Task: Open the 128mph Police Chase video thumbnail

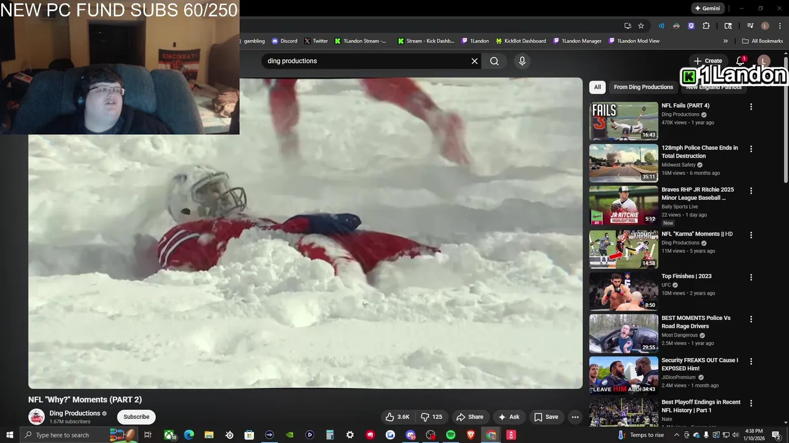Action: click(623, 163)
